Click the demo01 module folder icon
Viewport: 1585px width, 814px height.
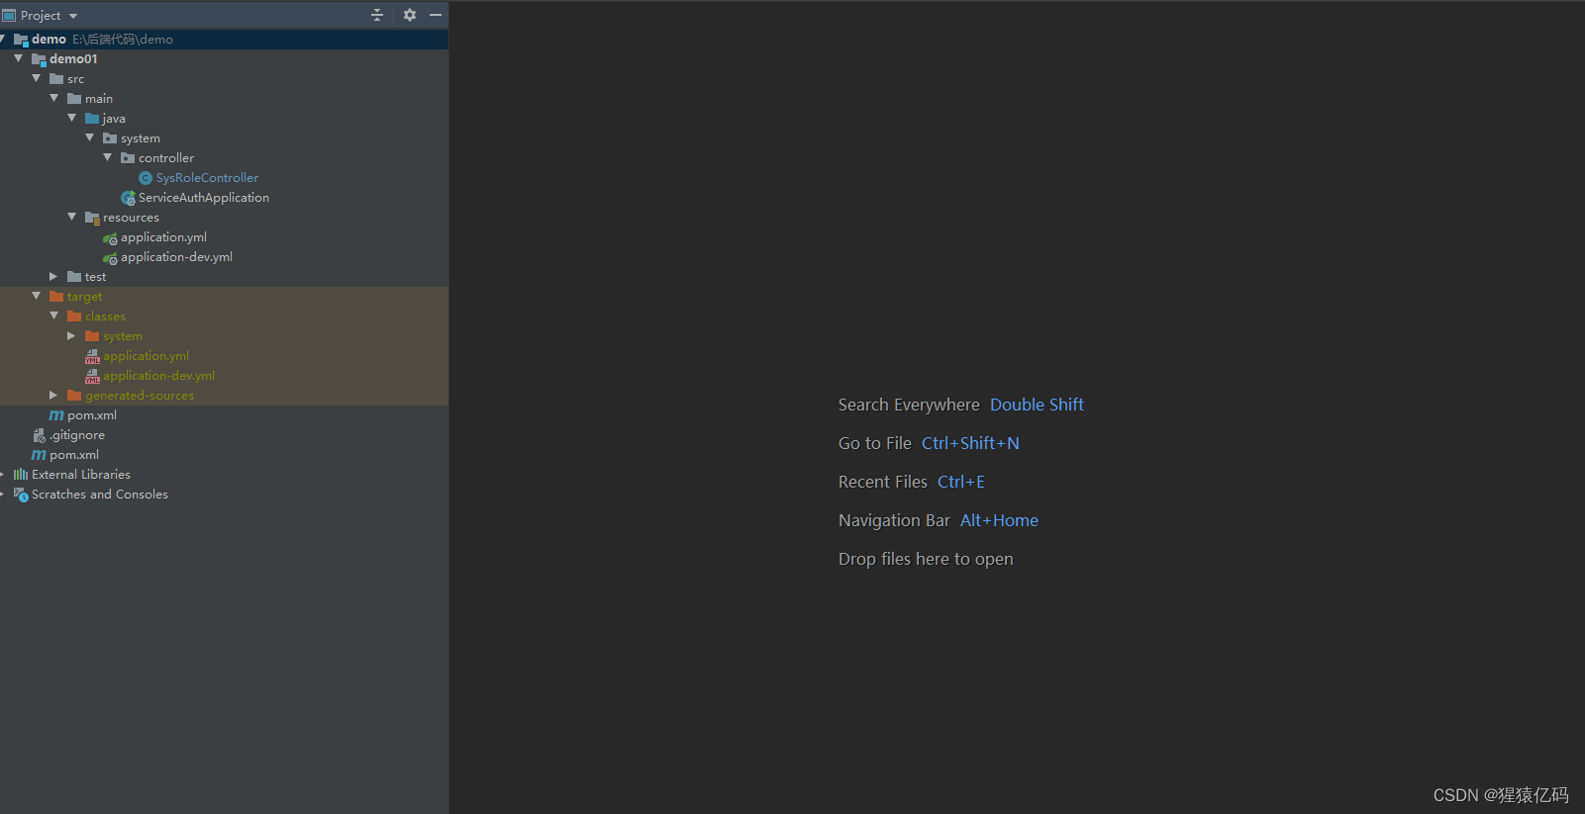(x=39, y=59)
